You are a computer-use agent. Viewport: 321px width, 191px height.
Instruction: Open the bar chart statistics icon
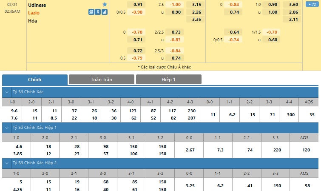pyautogui.click(x=105, y=12)
